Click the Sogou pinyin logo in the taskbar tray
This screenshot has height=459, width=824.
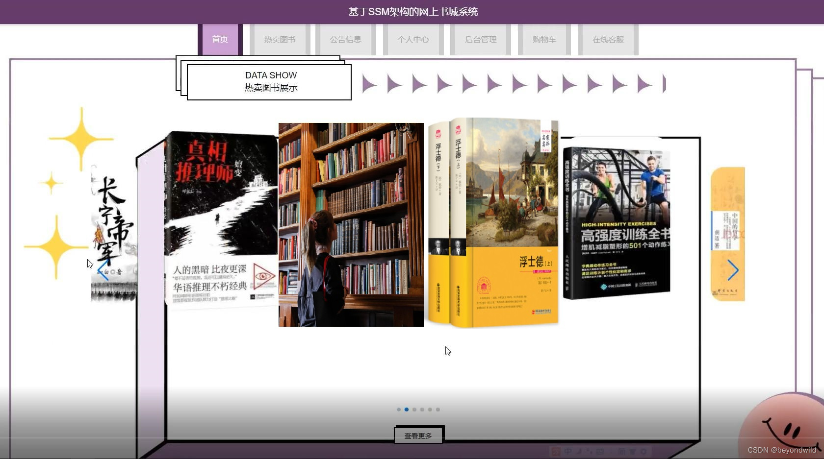click(556, 451)
